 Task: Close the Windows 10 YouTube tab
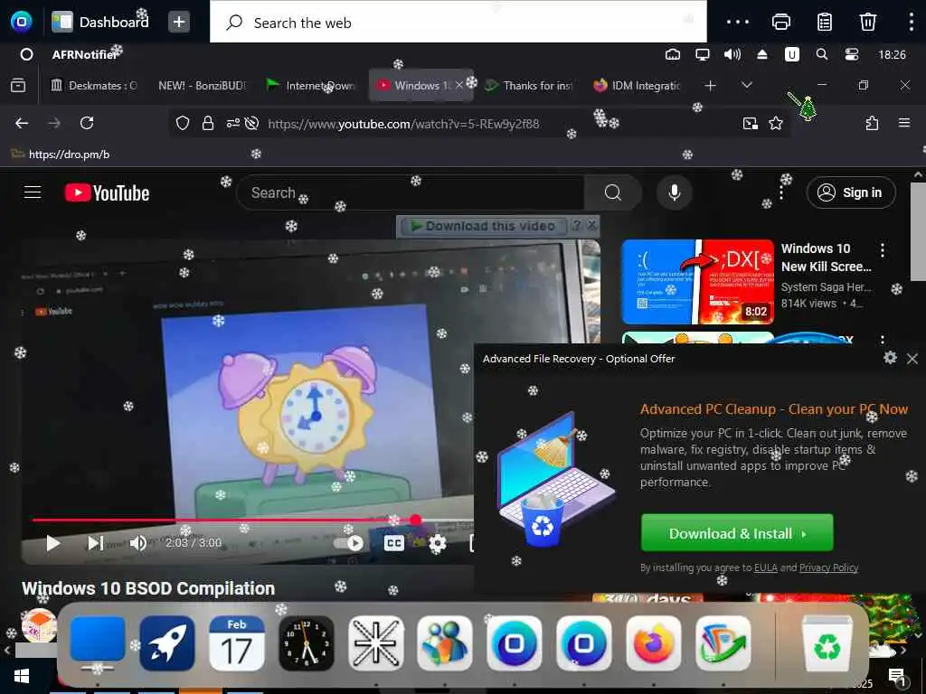click(458, 86)
